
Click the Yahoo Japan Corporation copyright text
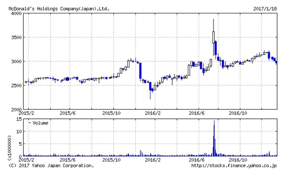51,166
